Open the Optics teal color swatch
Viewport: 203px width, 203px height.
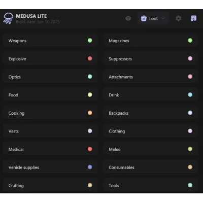pyautogui.click(x=90, y=77)
